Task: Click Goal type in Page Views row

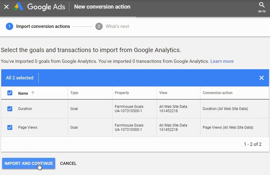Action: [74, 127]
